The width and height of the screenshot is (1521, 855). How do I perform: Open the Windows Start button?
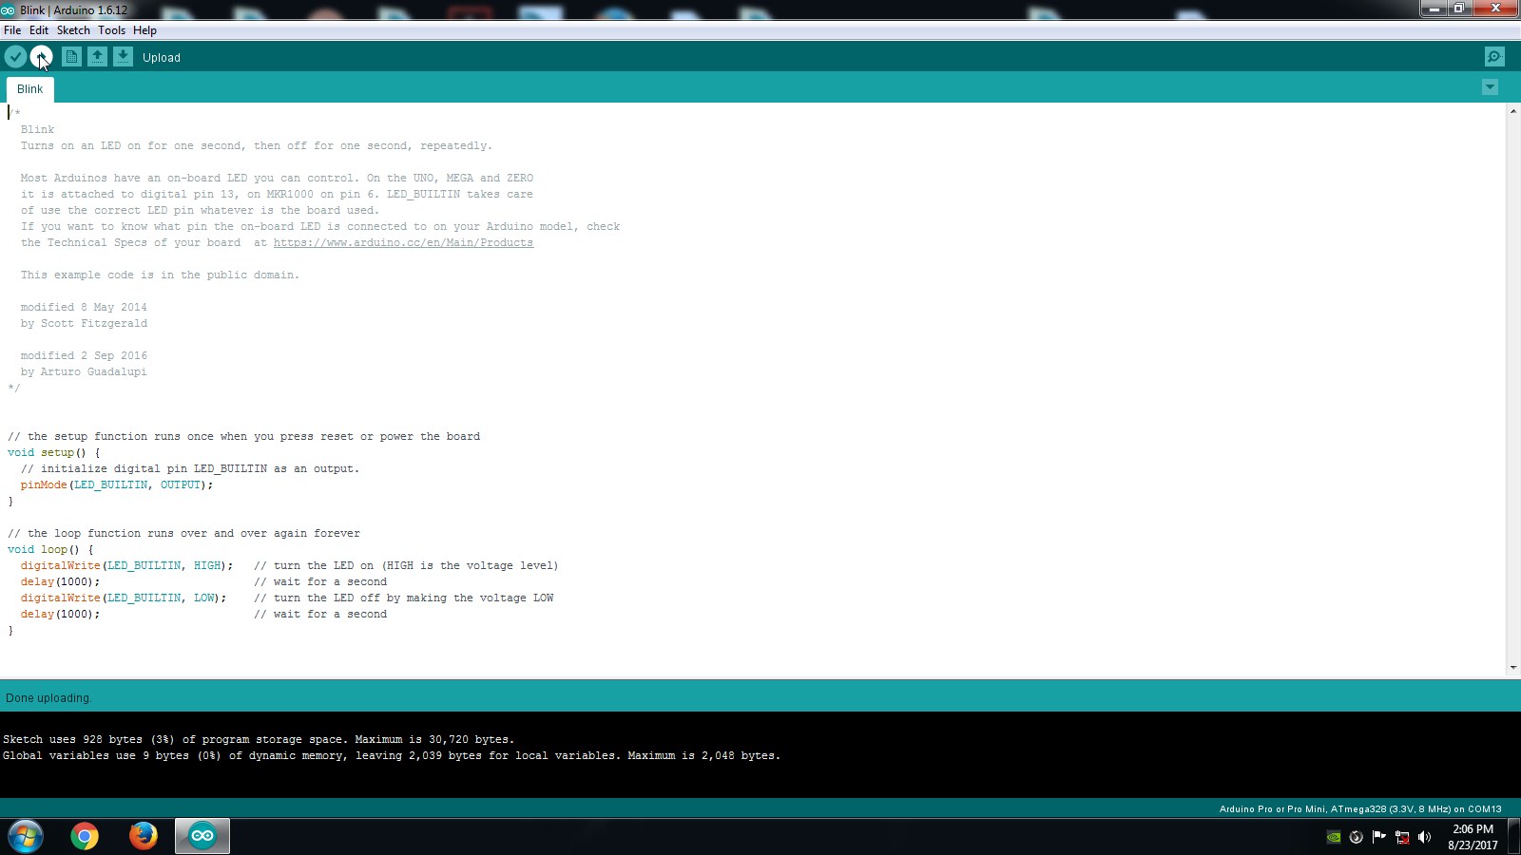[x=26, y=837]
